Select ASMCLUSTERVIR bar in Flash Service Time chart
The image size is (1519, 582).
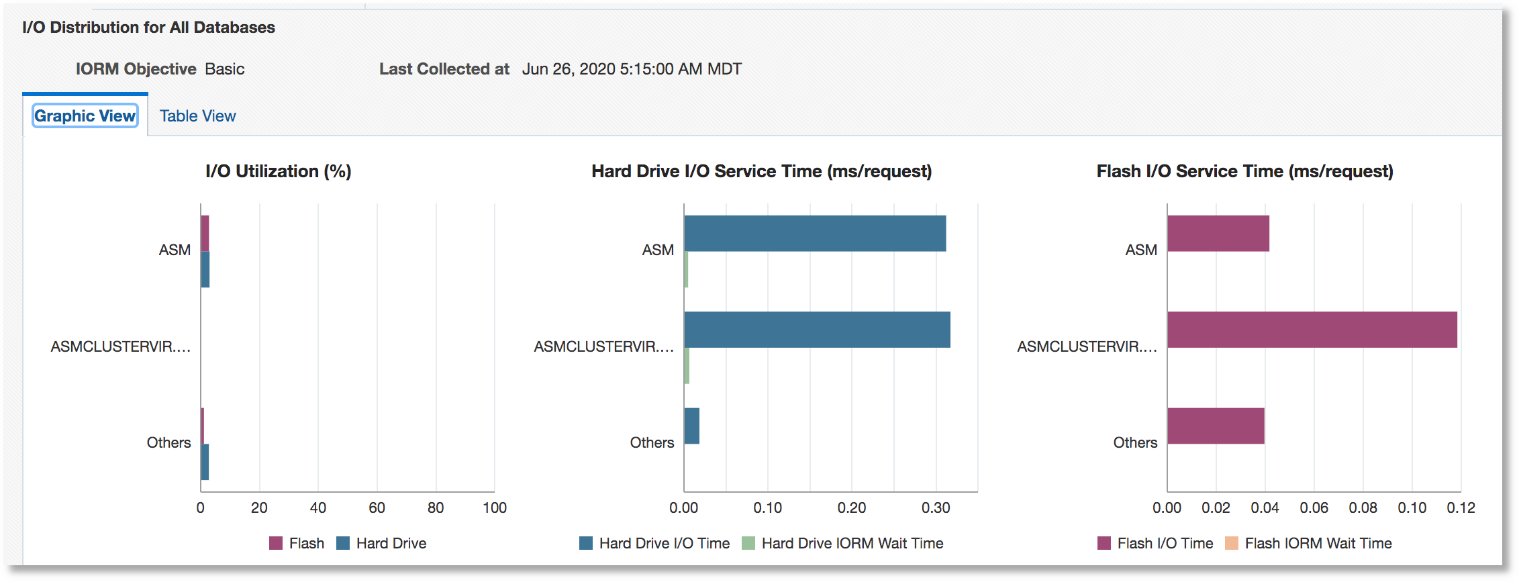1312,330
